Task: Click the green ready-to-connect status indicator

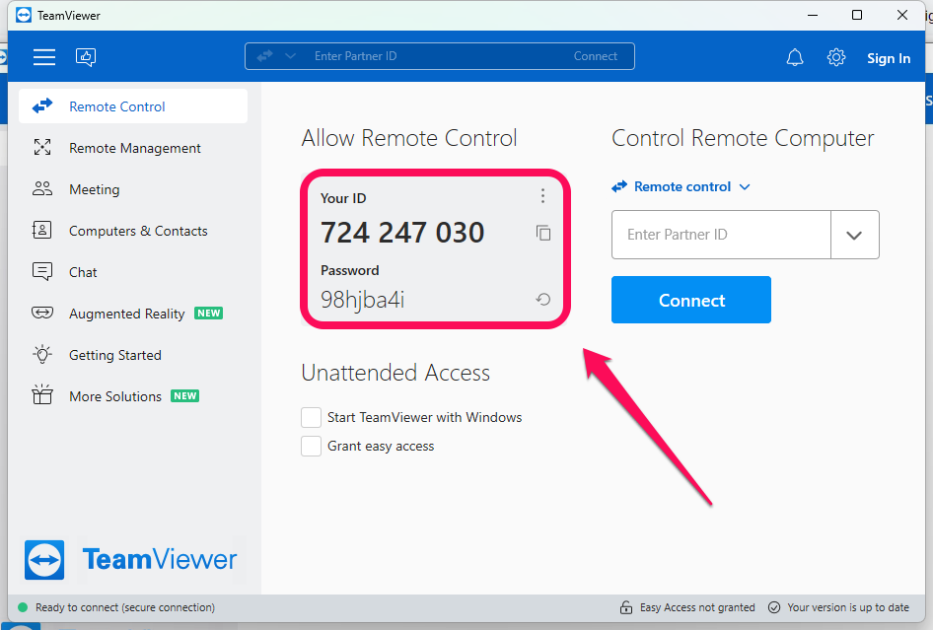Action: (22, 607)
